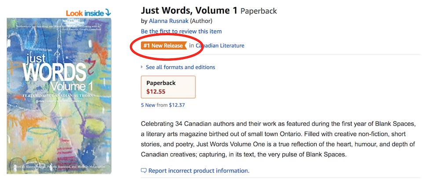Click the speech bubble report icon
Screen dimensions: 431x180
143,171
